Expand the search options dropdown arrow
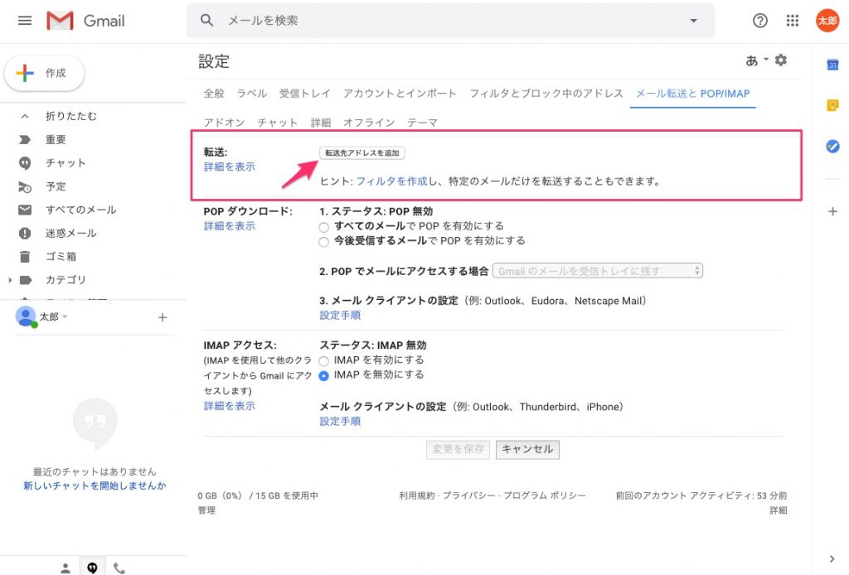 (x=693, y=21)
